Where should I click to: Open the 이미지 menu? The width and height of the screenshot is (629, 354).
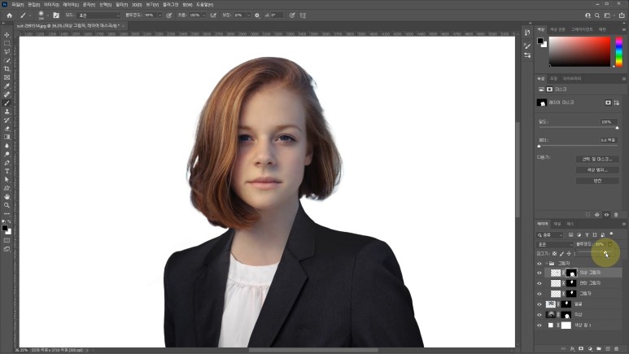tap(51, 4)
